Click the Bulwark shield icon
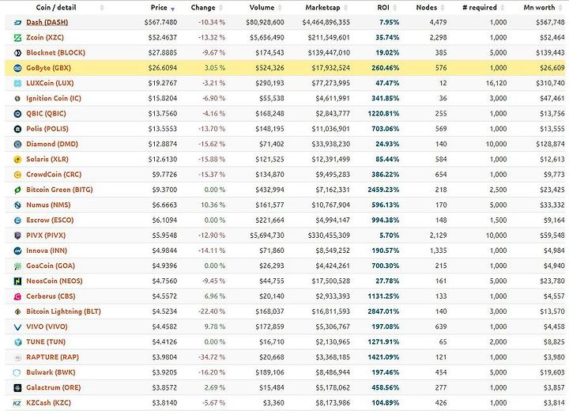Viewport: 569px width, 411px height. click(17, 373)
